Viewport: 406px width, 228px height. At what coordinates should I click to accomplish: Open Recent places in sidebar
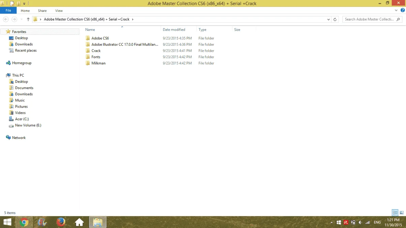point(26,50)
